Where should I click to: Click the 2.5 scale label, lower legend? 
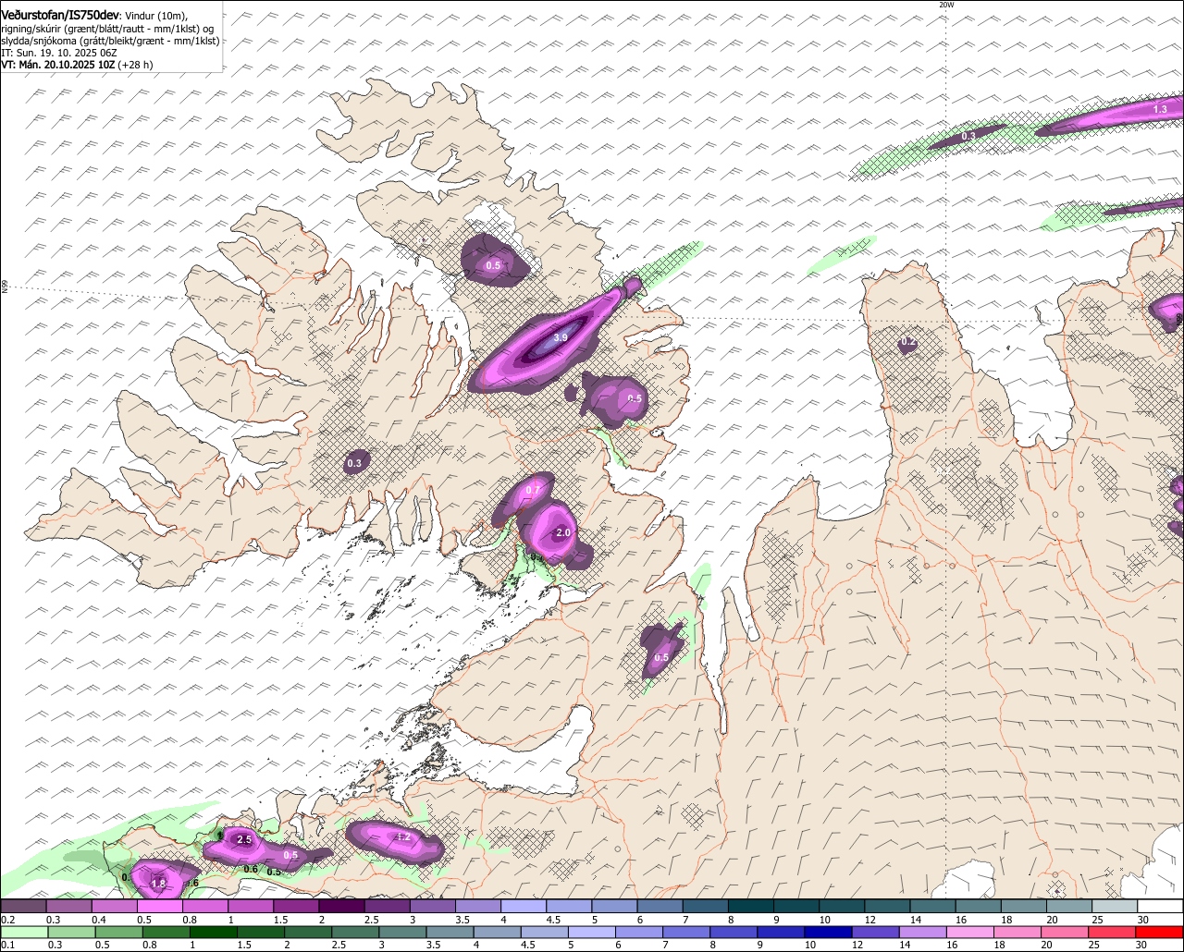pyautogui.click(x=339, y=945)
